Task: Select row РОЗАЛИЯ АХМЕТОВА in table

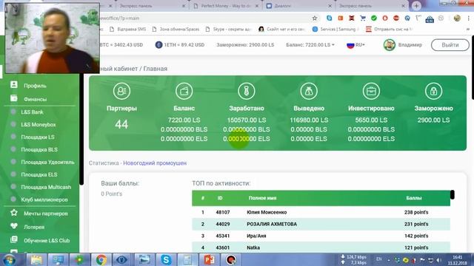Action: (x=321, y=224)
